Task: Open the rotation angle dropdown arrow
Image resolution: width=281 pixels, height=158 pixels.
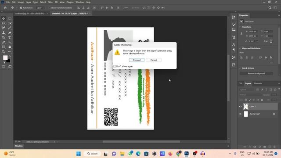Action: click(x=257, y=41)
